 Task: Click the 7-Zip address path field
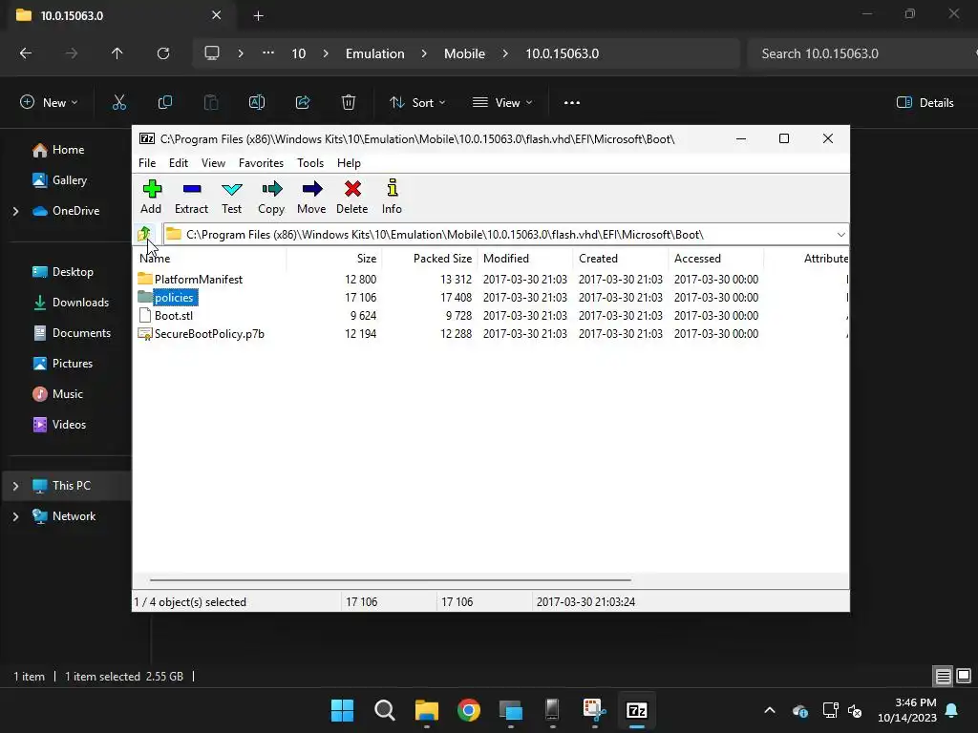coord(499,235)
